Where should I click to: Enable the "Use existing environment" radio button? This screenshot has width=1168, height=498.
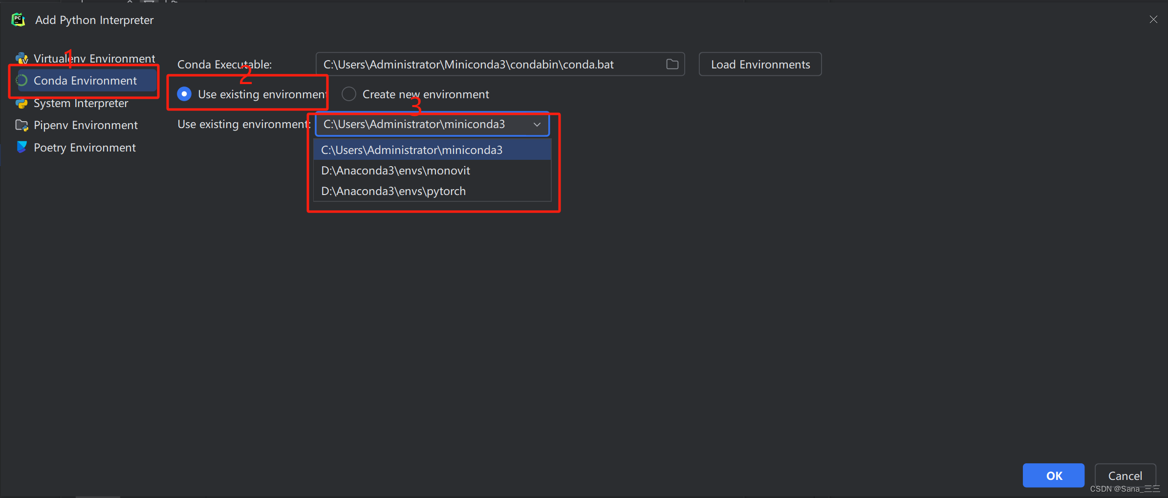coord(184,94)
